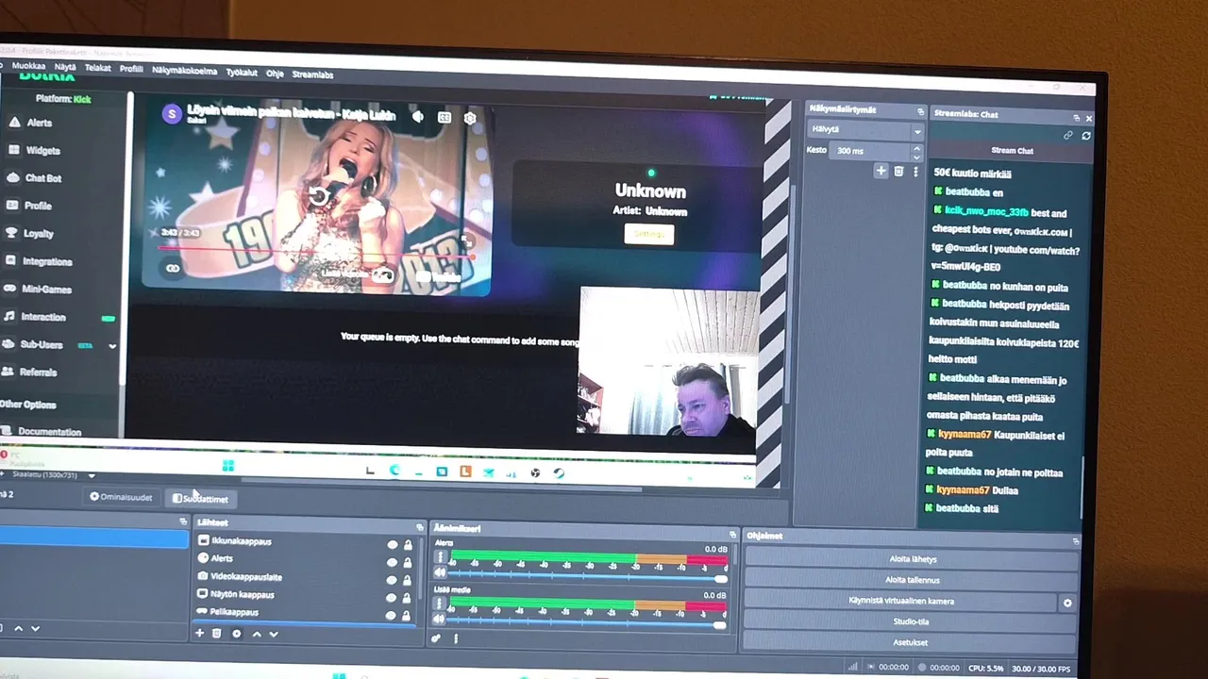Open the Telakat menu

click(x=98, y=68)
